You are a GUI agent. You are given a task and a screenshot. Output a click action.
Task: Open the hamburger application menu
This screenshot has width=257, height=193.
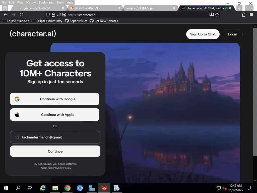coord(251,15)
